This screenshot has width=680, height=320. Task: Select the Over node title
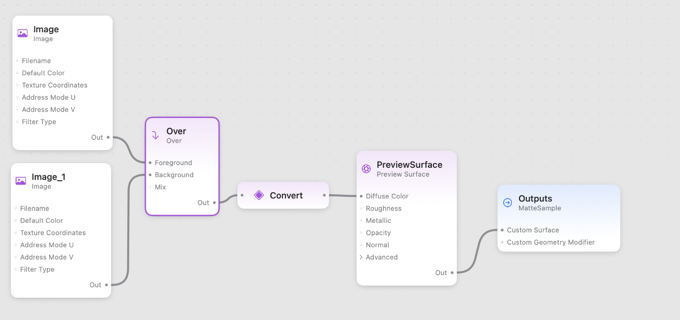[176, 131]
